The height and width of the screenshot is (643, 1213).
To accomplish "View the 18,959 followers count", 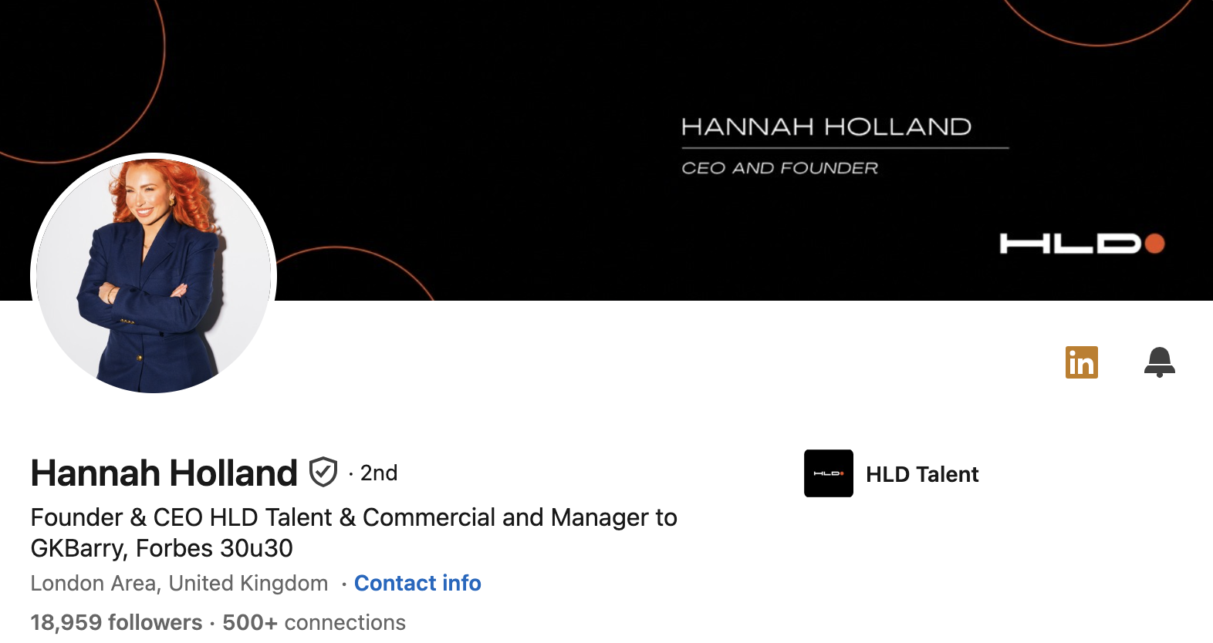I will [116, 622].
